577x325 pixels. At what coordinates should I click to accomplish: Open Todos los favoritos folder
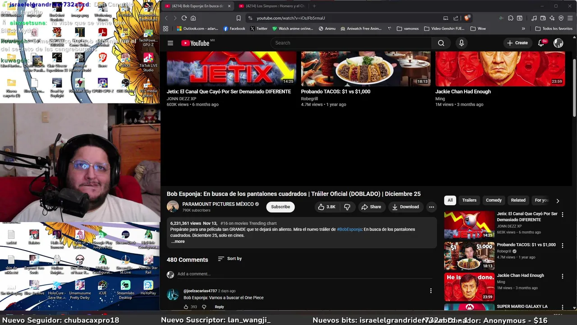tap(554, 28)
